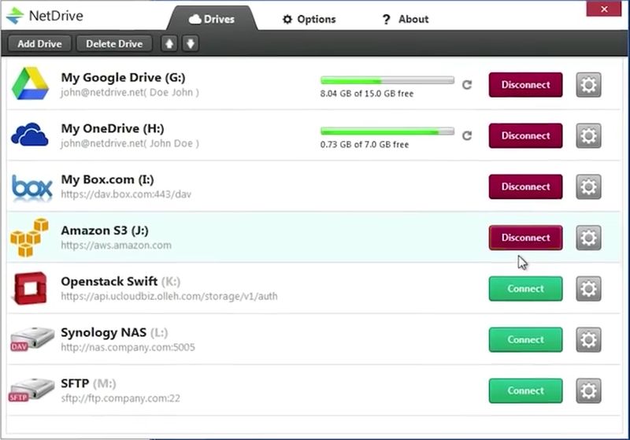Connect the SFTP (M:) drive

click(x=525, y=390)
